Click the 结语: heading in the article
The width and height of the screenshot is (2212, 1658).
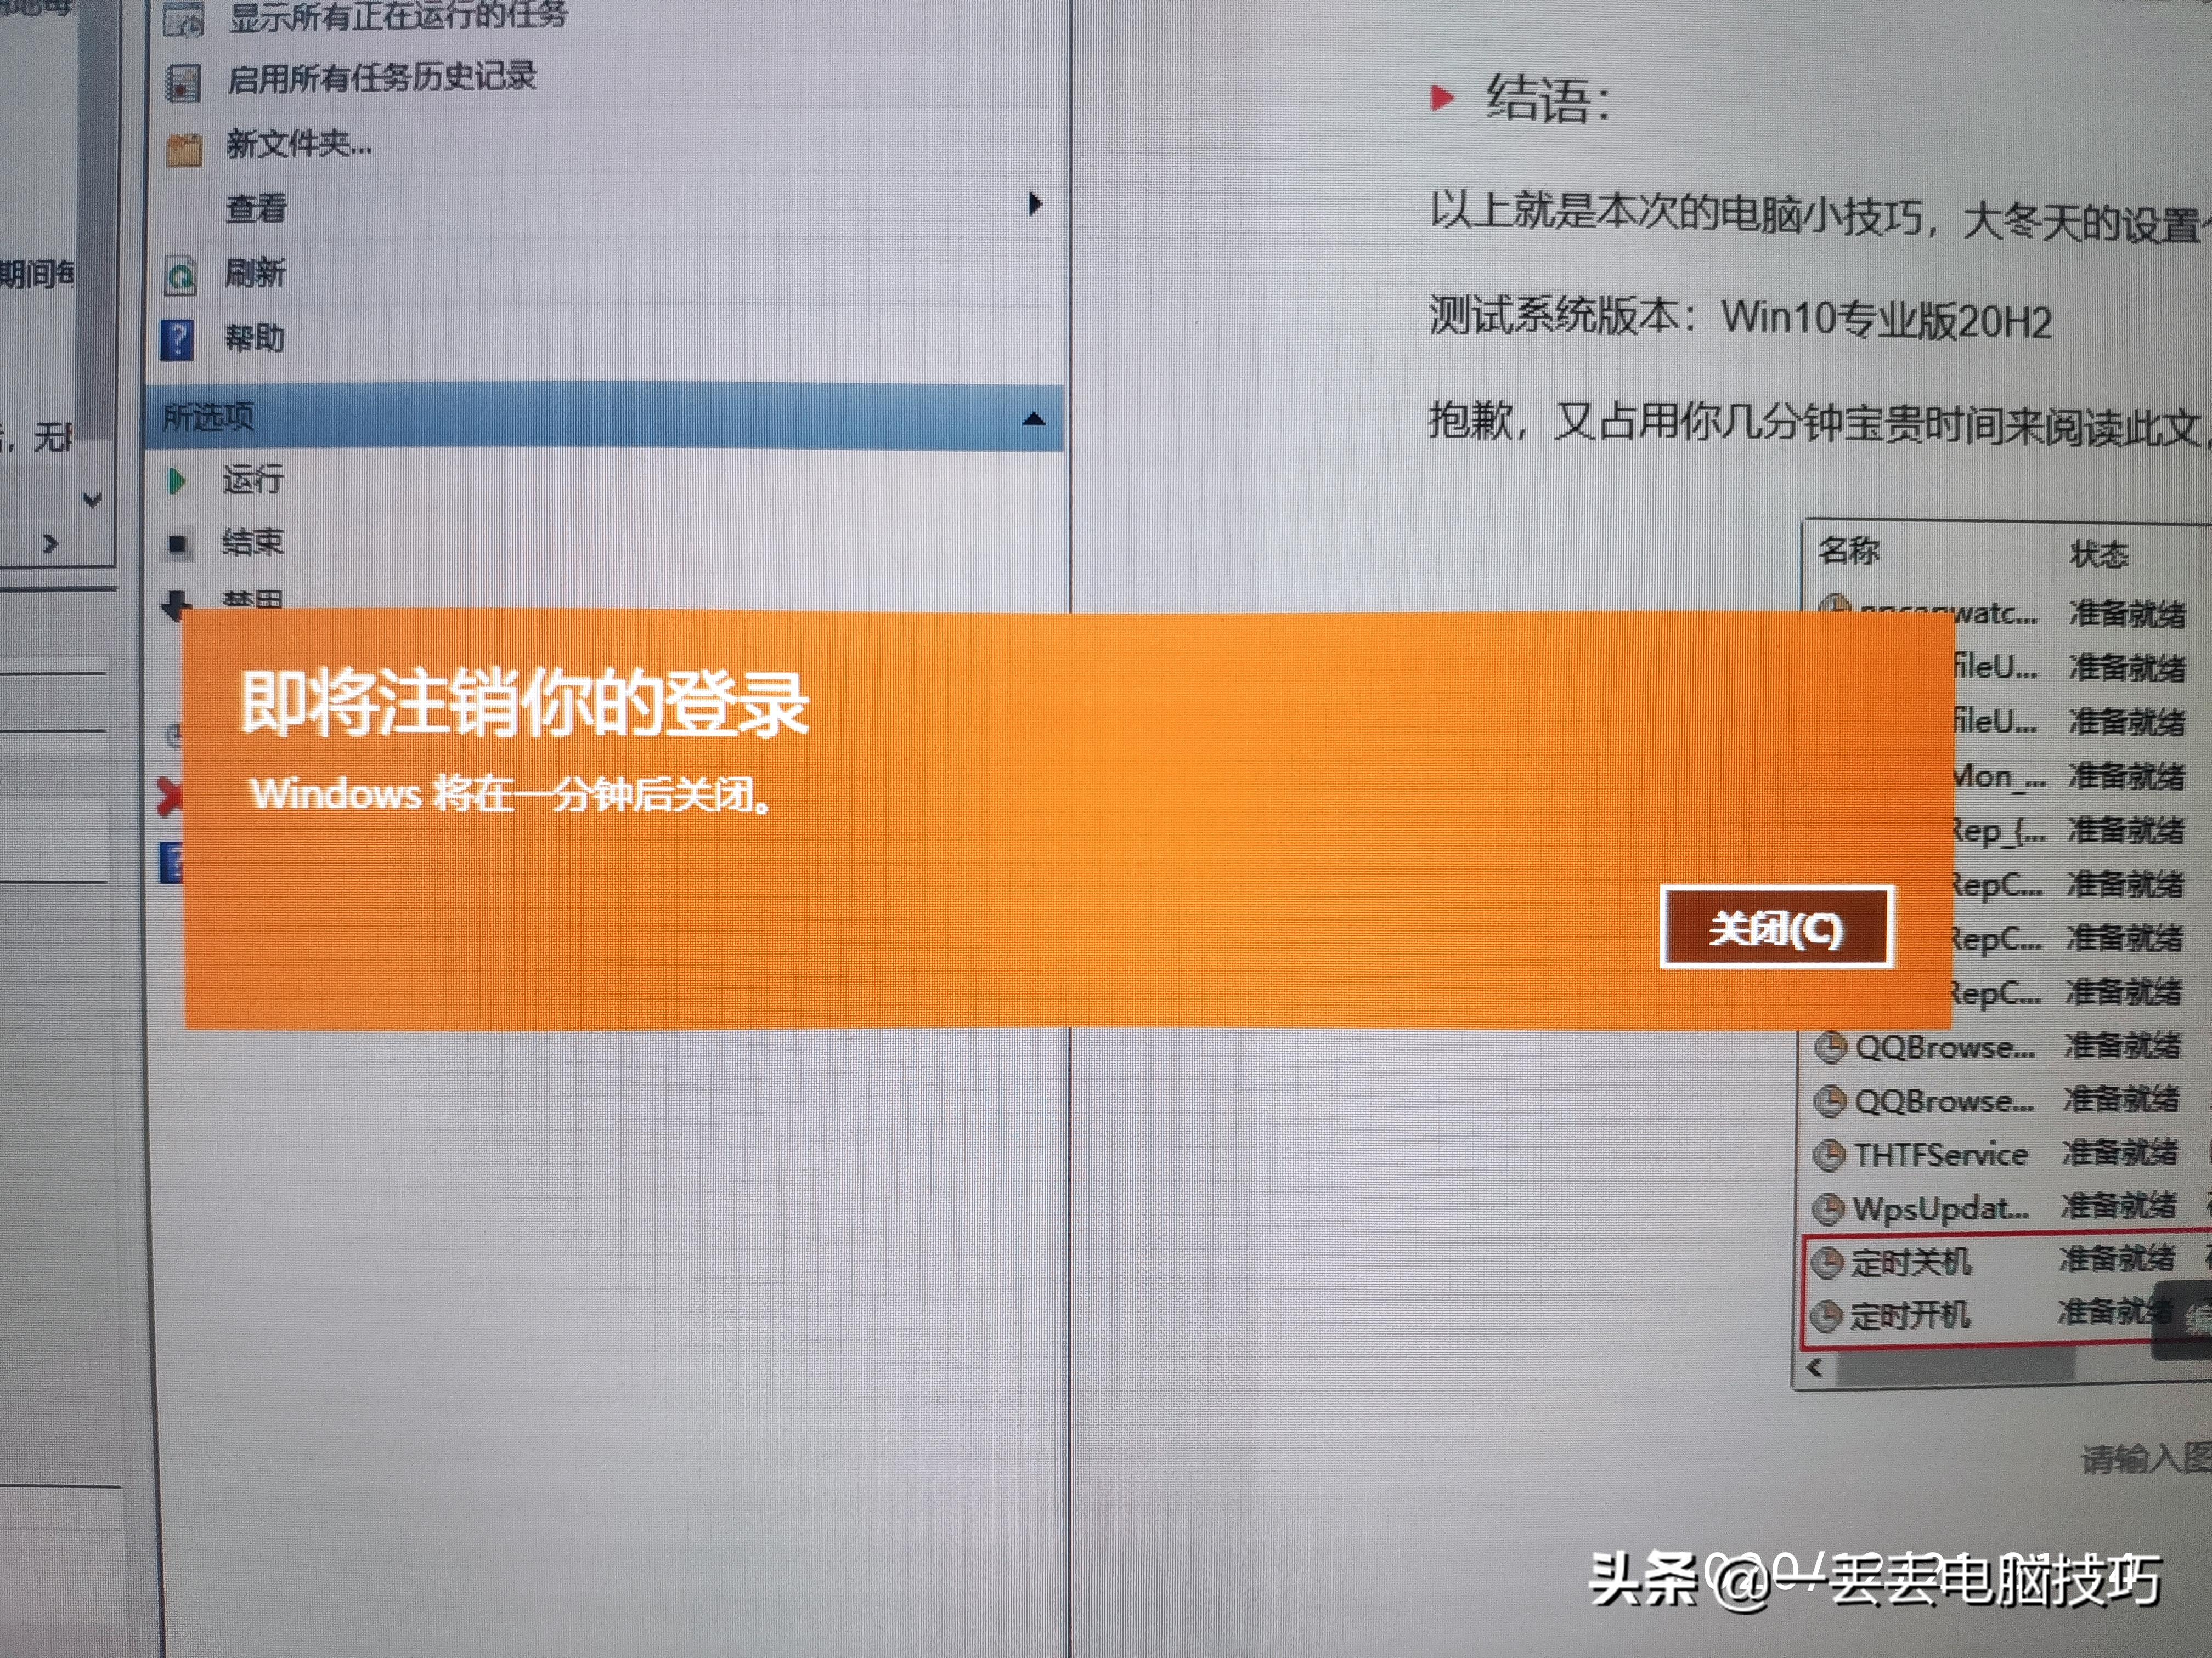click(x=1548, y=100)
